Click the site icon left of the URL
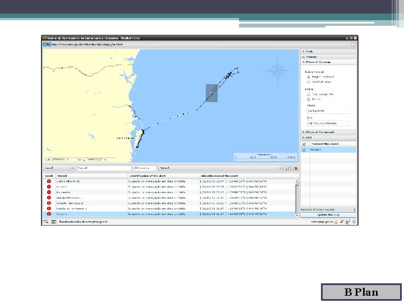 (x=47, y=44)
